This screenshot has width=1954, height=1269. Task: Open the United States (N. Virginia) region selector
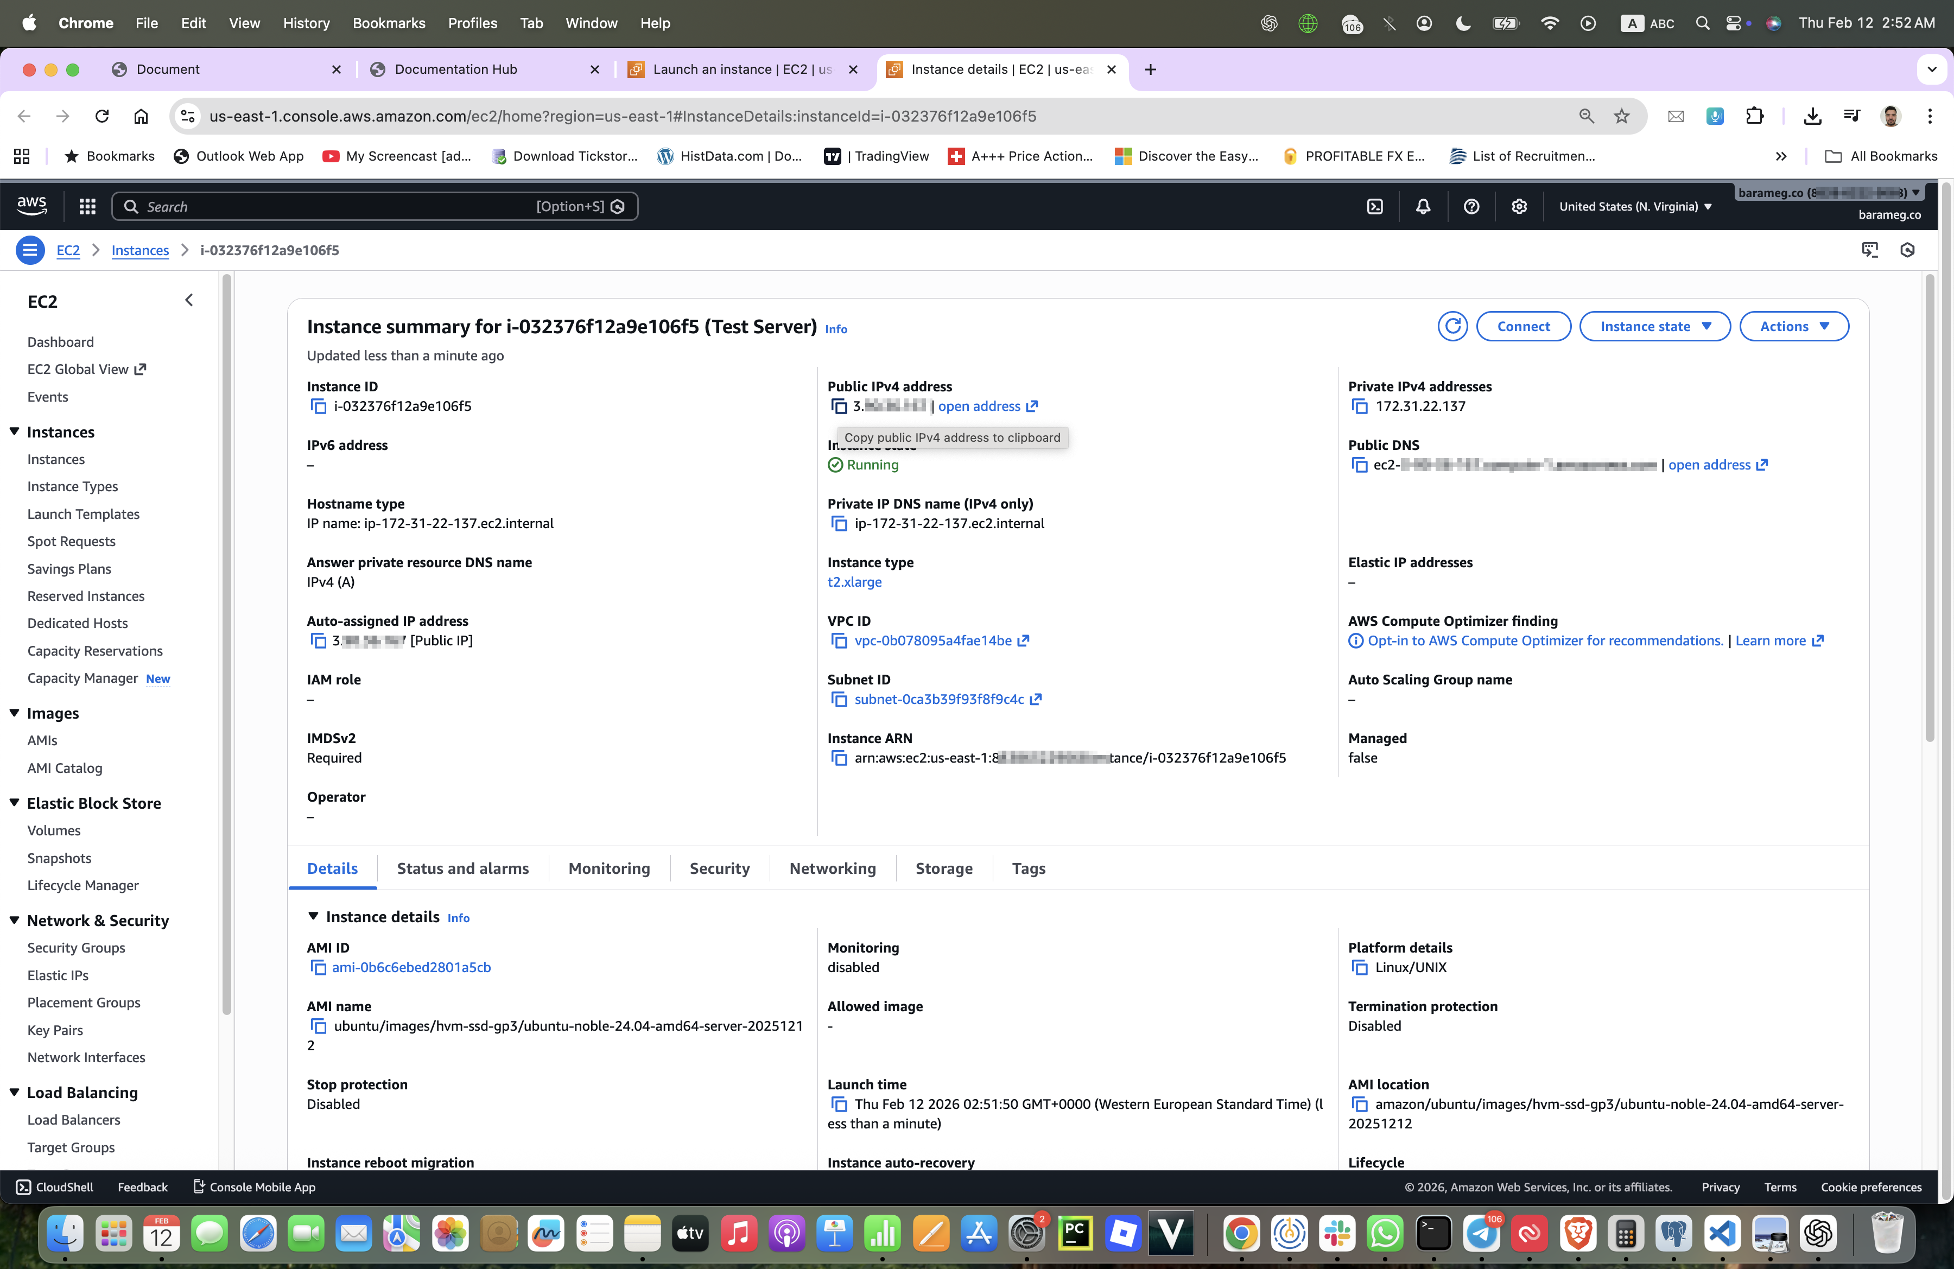tap(1635, 207)
